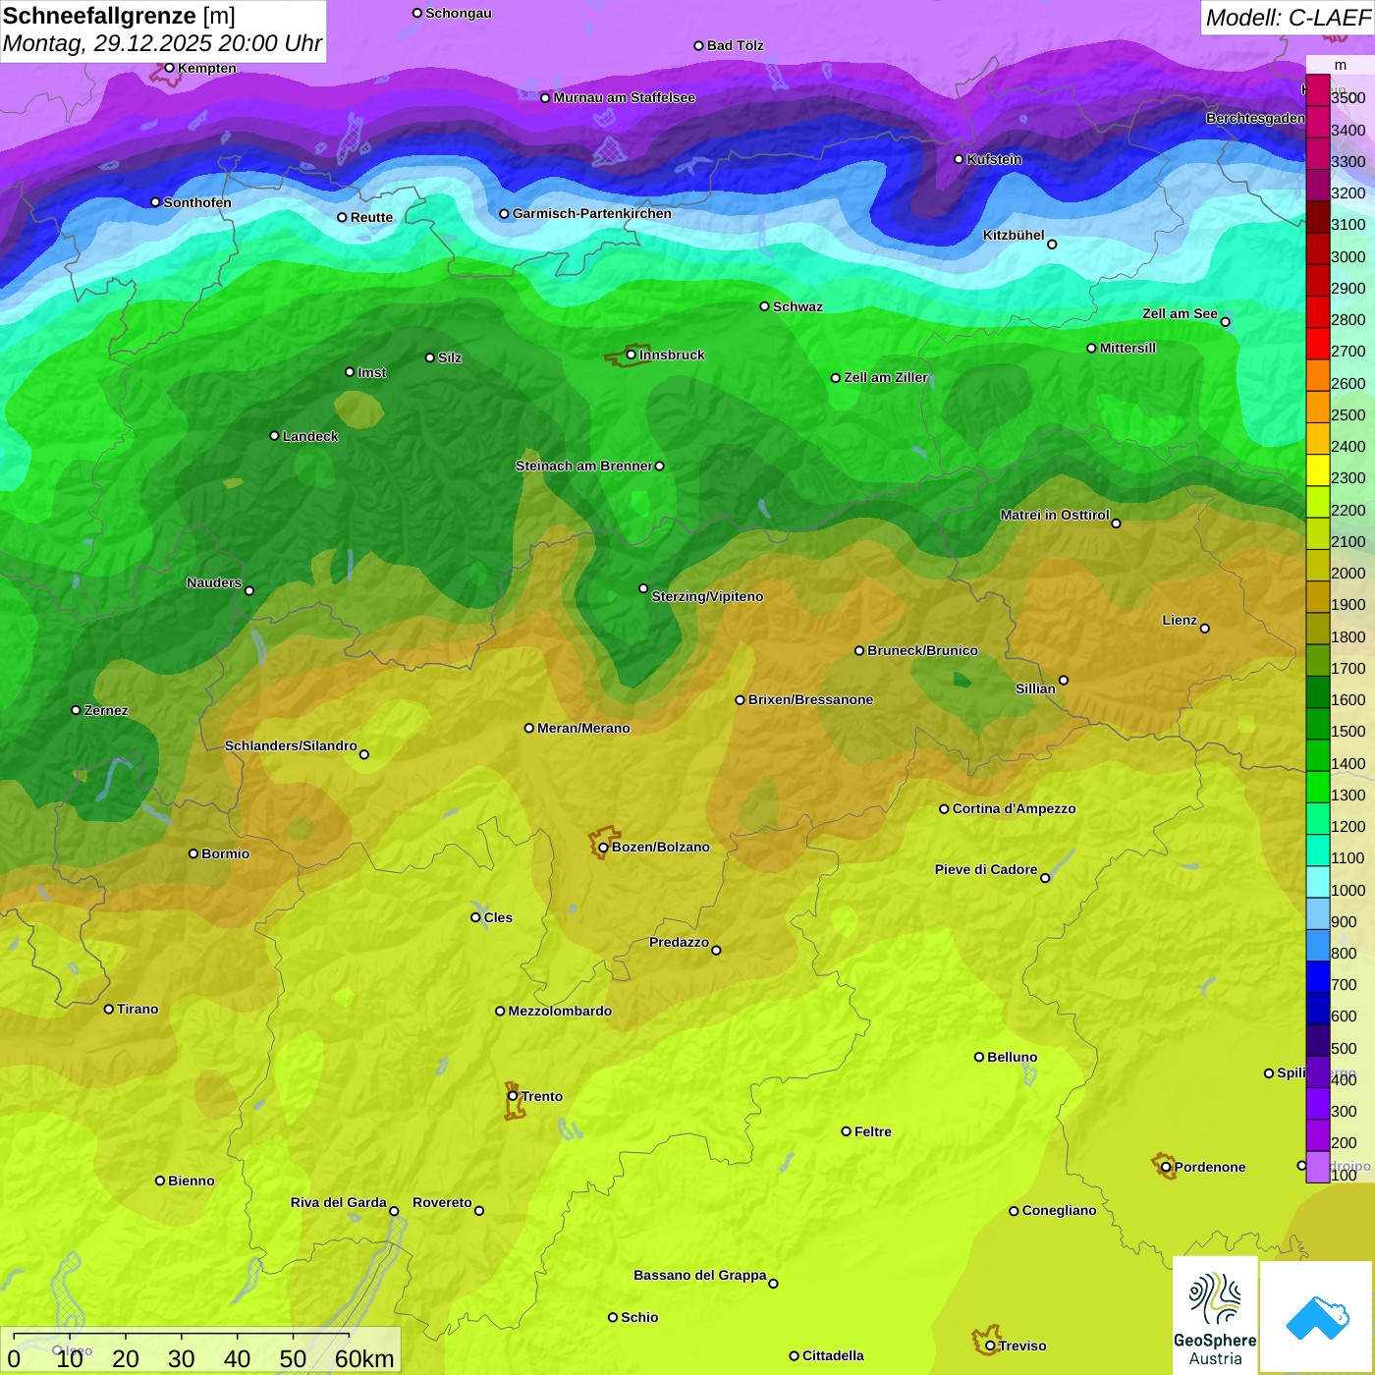Click the Imst label
The image size is (1375, 1375).
pos(371,372)
